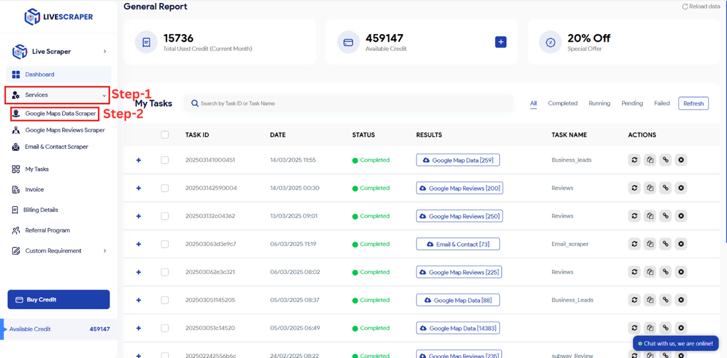This screenshot has width=727, height=358.
Task: Expand plus for task 202503062e3c321
Action: click(138, 272)
